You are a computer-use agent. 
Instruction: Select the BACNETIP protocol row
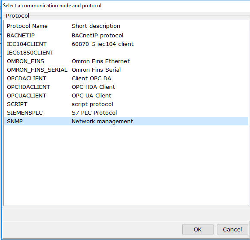click(126, 35)
